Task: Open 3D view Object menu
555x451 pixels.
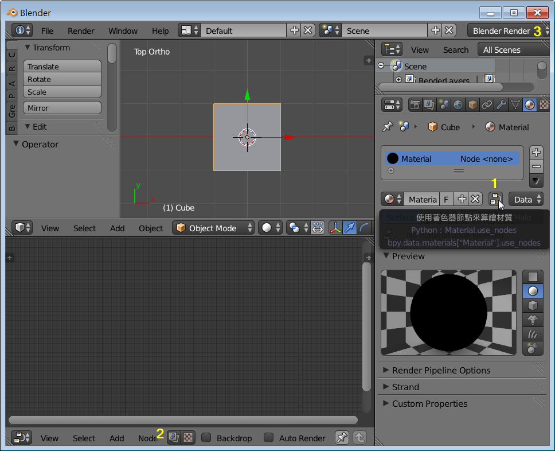Action: pyautogui.click(x=151, y=228)
